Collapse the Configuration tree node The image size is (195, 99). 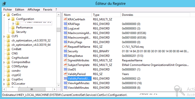coord(9,19)
